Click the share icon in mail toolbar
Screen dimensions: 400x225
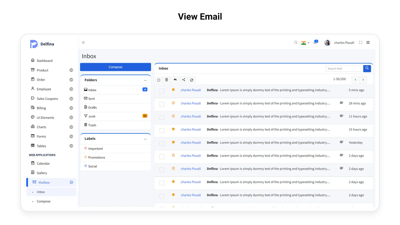[x=184, y=80]
